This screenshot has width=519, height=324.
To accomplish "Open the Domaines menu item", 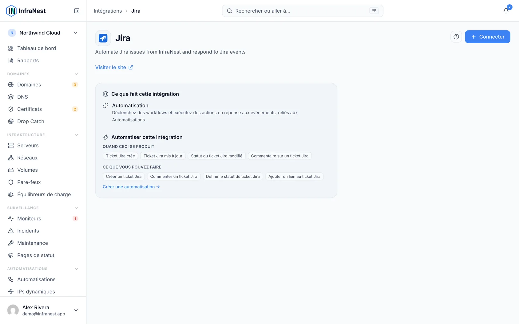I will point(43,84).
